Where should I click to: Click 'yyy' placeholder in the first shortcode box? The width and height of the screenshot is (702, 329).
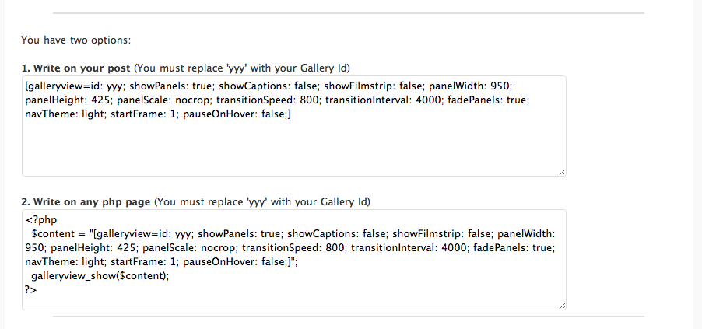[114, 86]
